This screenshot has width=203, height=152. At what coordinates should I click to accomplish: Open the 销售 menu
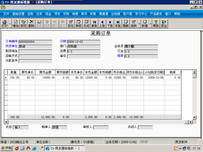[x=75, y=14]
